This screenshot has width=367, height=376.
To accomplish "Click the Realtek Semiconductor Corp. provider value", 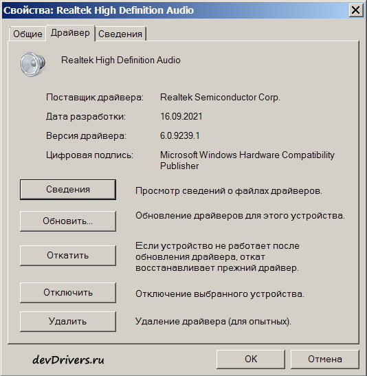I will pos(220,98).
